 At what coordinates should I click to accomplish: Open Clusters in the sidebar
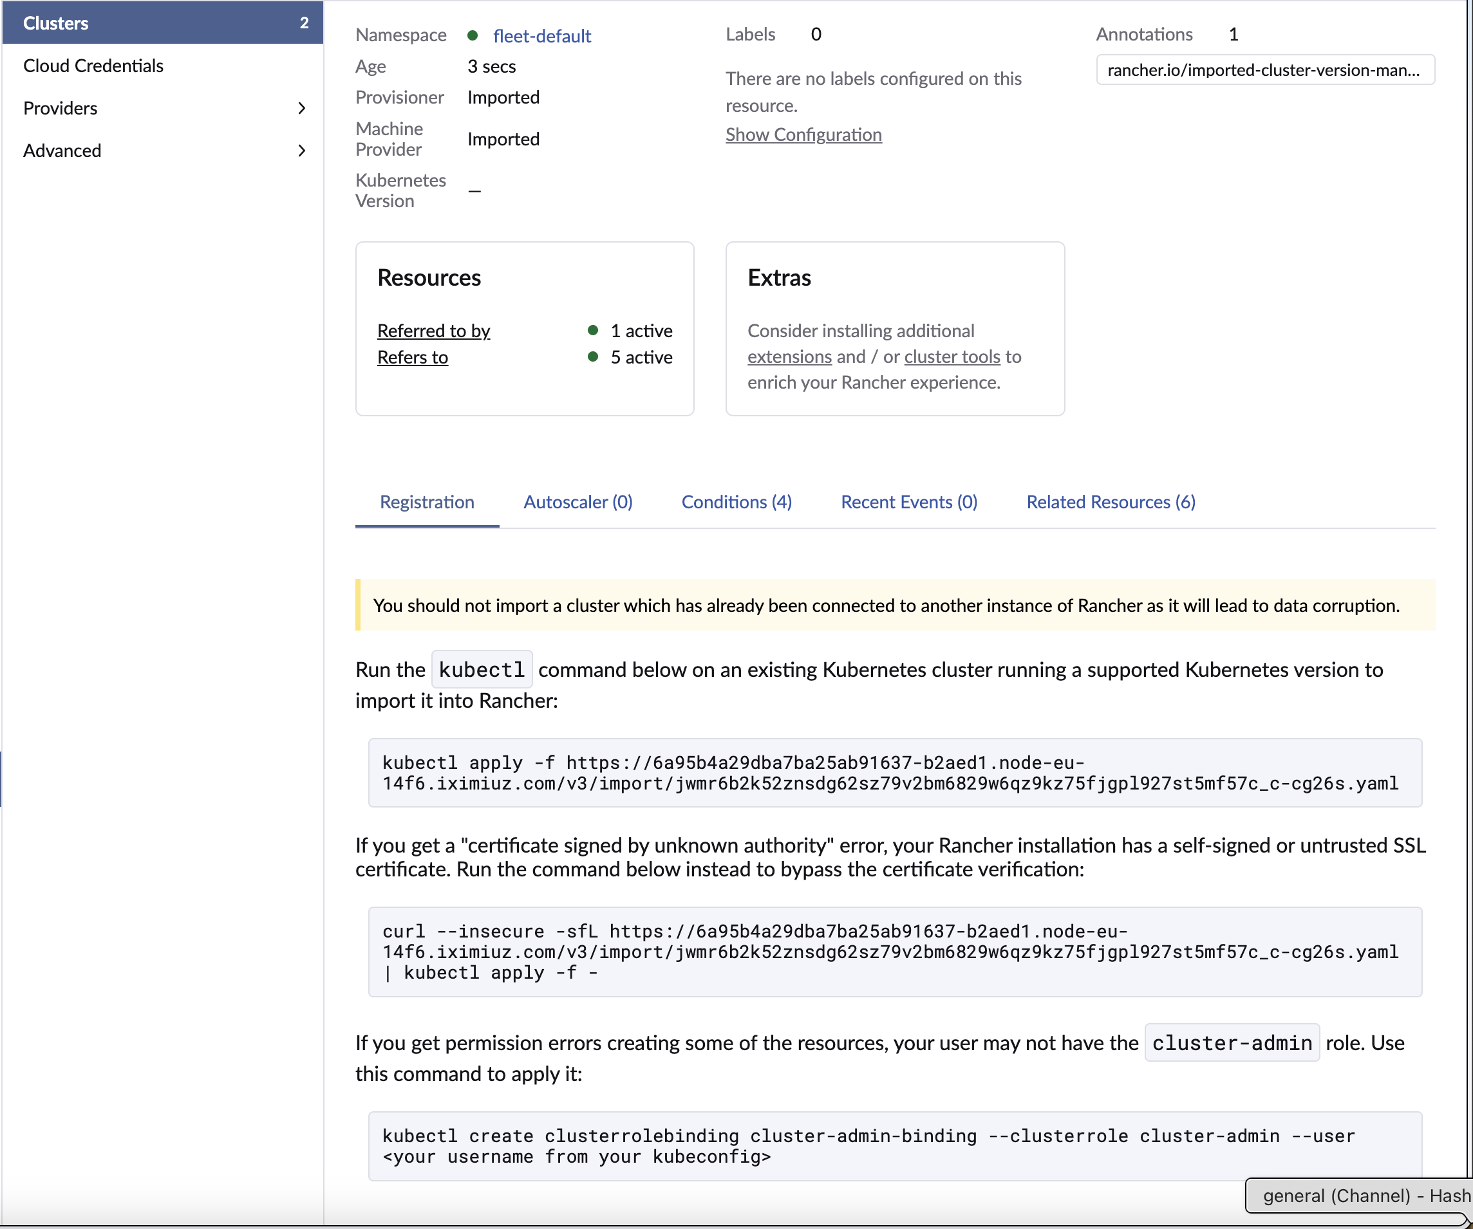[162, 23]
